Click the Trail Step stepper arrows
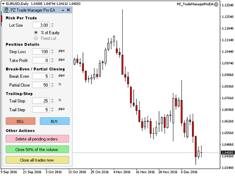Image resolution: width=235 pixels, height=176 pixels. pyautogui.click(x=52, y=110)
